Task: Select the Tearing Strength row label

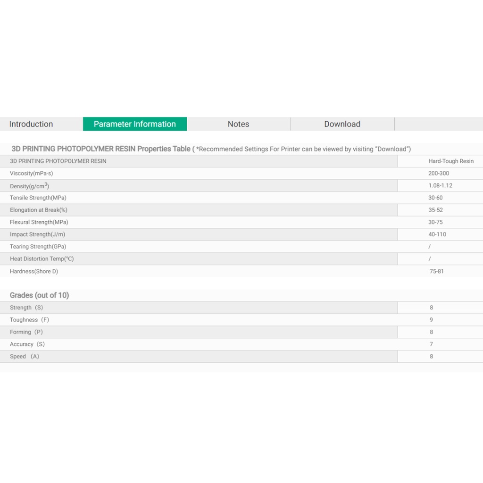Action: [x=38, y=247]
